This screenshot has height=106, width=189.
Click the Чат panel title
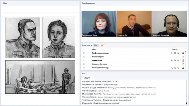coord(84,73)
